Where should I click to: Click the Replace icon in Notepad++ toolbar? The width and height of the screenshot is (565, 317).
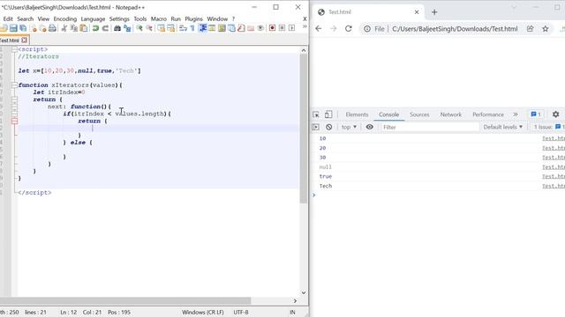(127, 28)
